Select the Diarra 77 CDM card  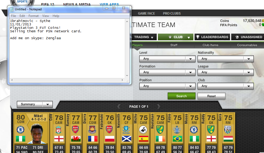91,133
